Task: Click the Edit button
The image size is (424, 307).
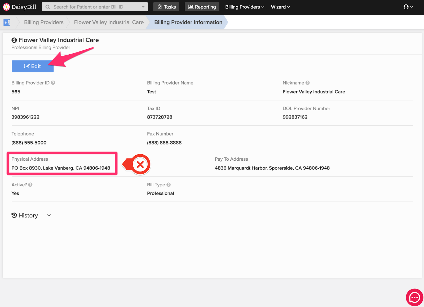Action: (33, 66)
